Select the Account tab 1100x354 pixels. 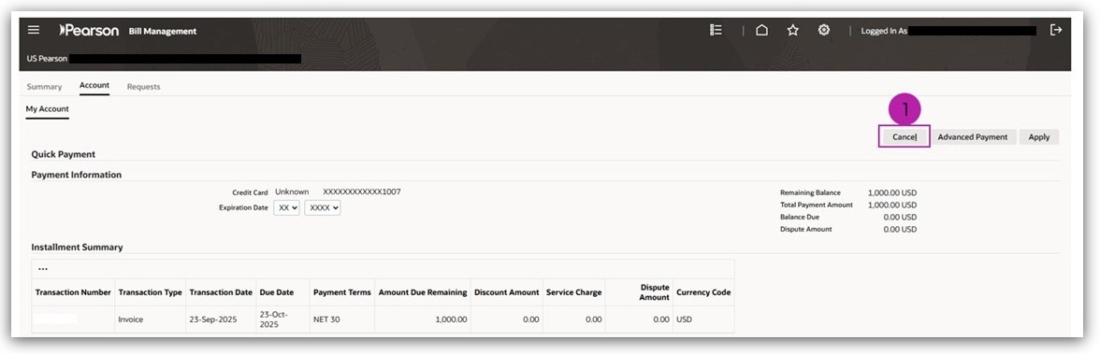coord(94,86)
